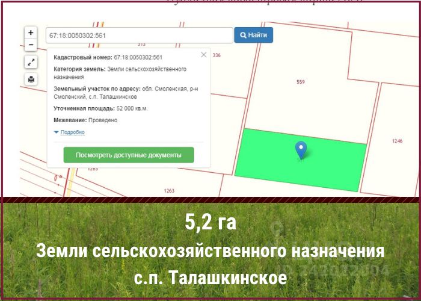Click Земли сельскохозяйственного назначения banner text
Image resolution: width=421 pixels, height=301 pixels.
[x=210, y=251]
